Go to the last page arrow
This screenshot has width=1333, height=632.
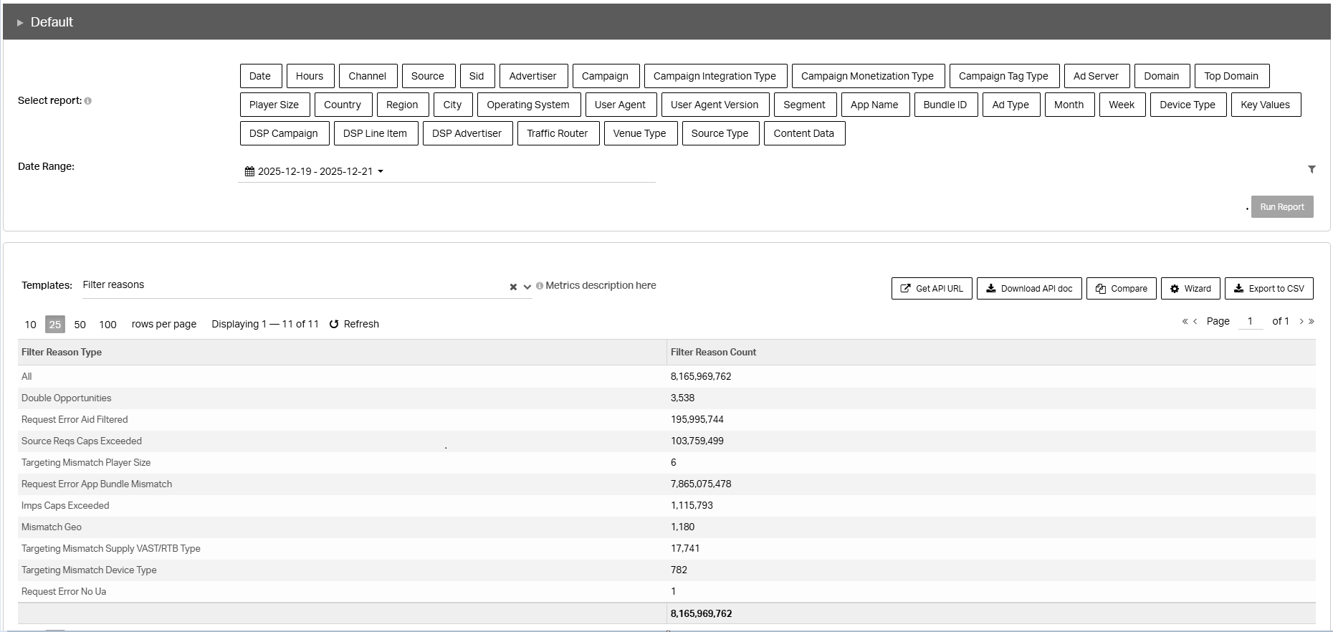click(1311, 322)
